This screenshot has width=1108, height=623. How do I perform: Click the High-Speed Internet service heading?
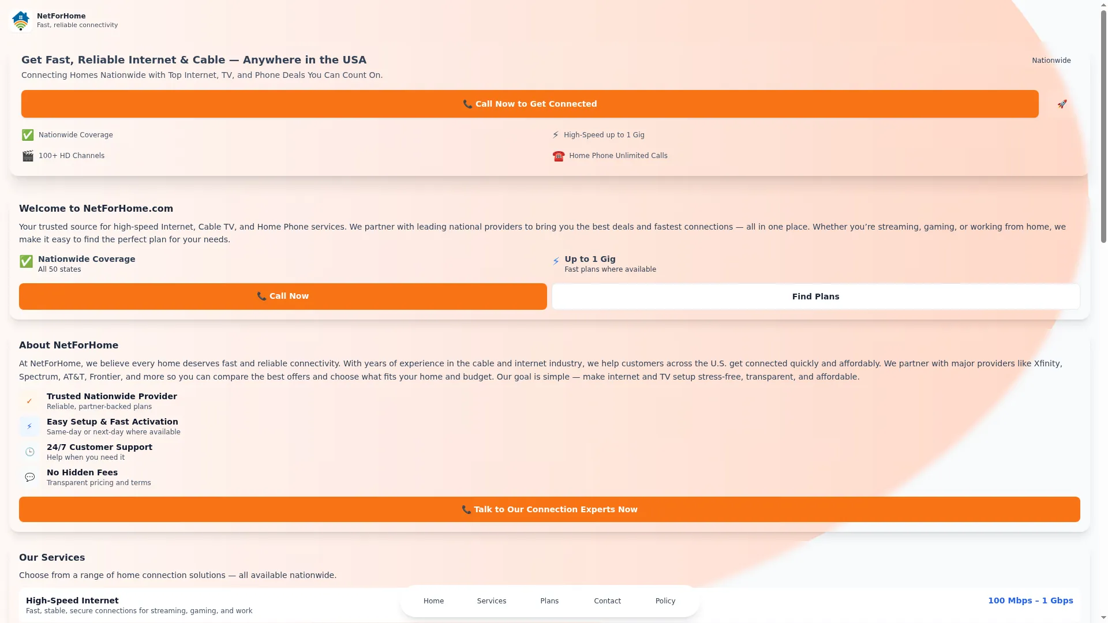click(x=72, y=601)
